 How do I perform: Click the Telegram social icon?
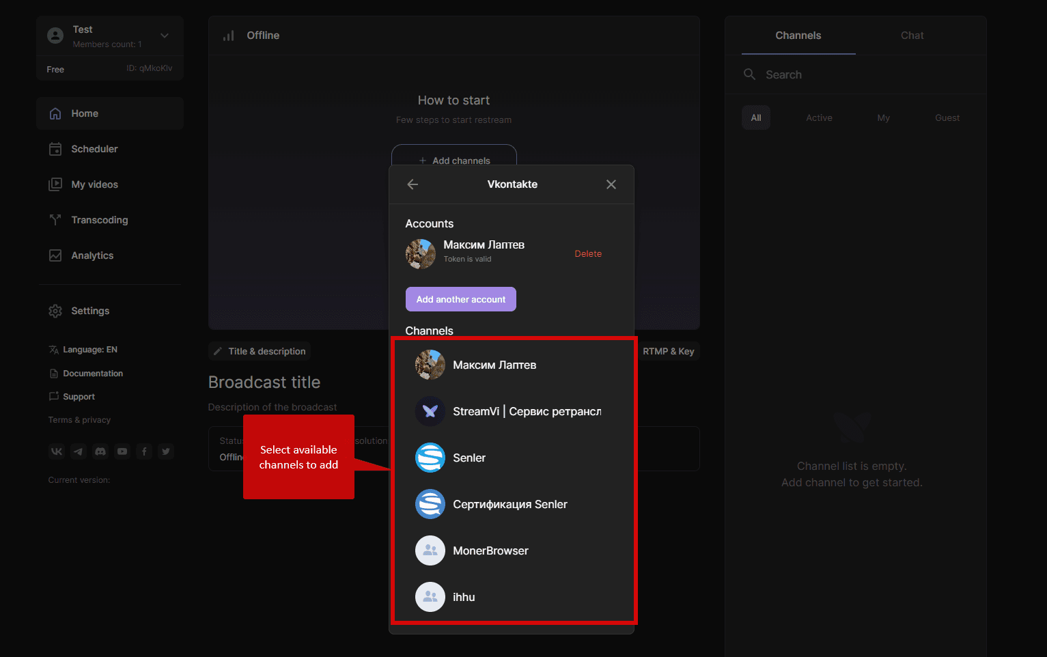coord(79,451)
